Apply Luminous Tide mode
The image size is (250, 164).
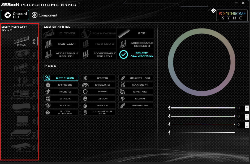tap(98, 112)
